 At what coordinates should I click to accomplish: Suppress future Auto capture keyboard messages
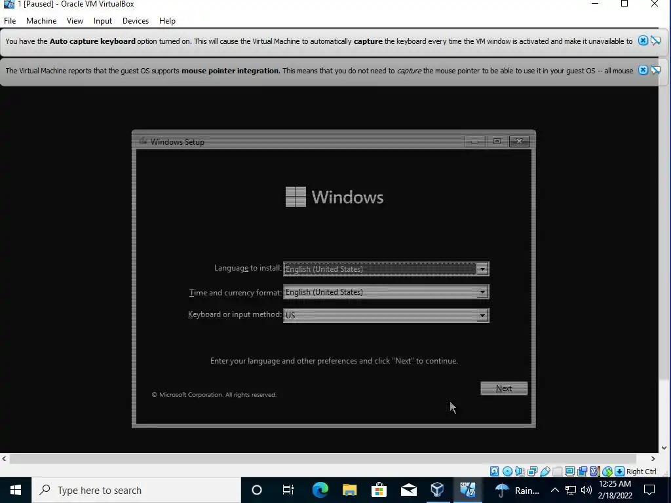655,41
